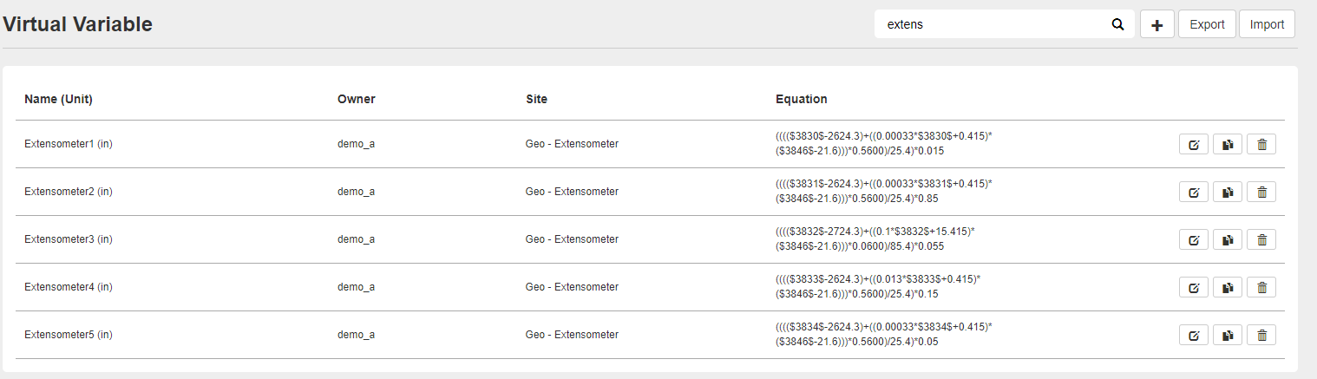Delete Extensometer3 using trash icon

coord(1261,239)
